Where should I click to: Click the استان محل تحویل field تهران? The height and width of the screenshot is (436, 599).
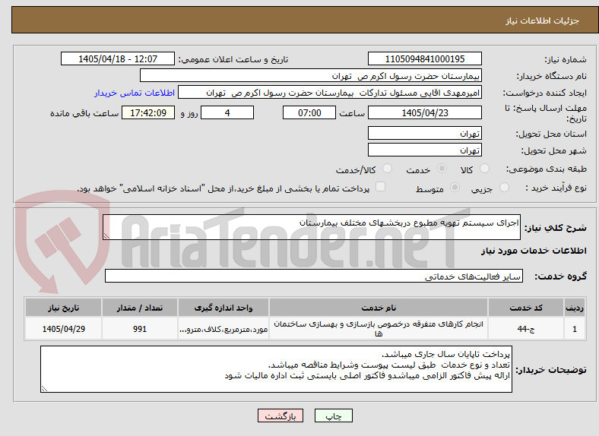pos(424,133)
